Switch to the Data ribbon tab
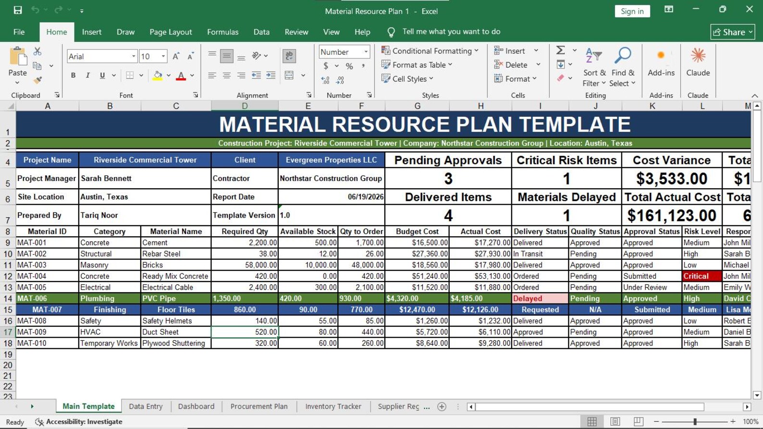Screen dimensions: 763x429 pyautogui.click(x=261, y=32)
